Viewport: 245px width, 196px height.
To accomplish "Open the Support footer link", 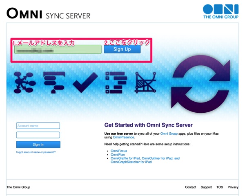I will tap(206, 187).
